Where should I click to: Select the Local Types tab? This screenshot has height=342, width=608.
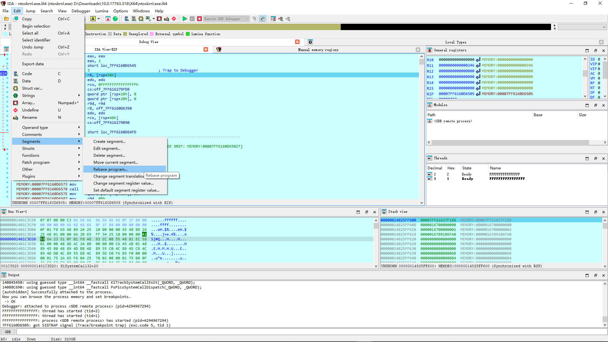click(455, 42)
